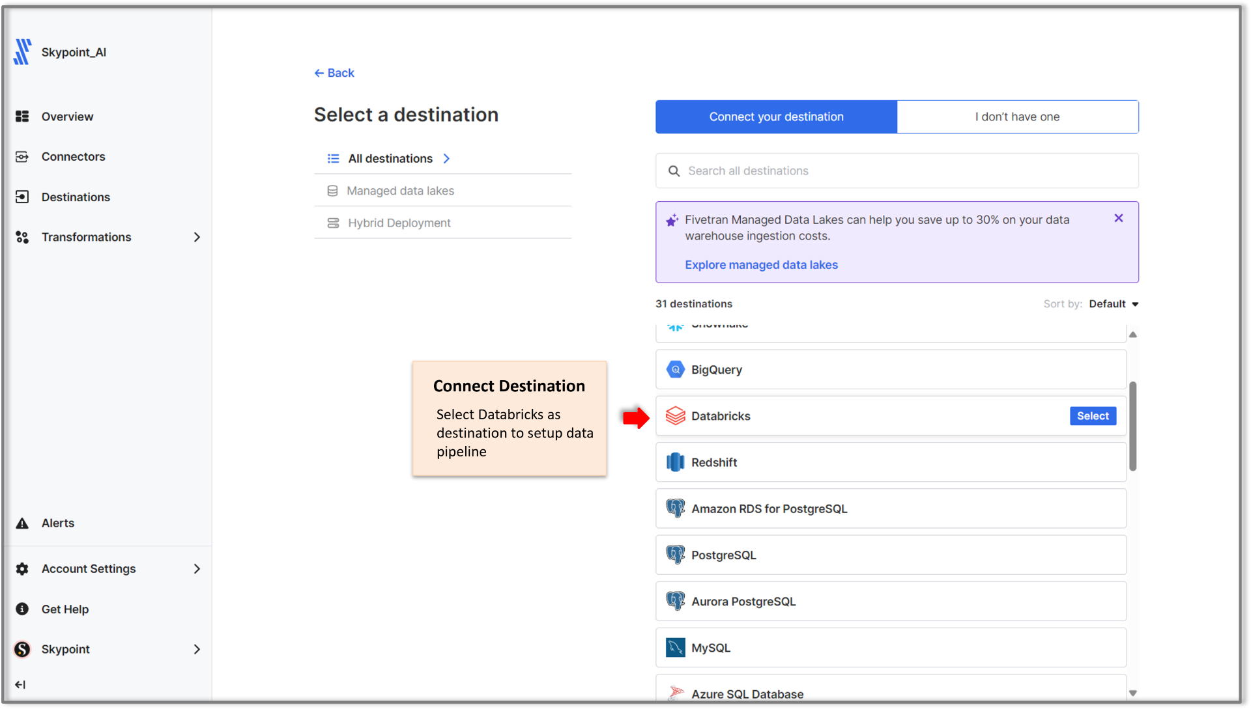Open the Explore managed data lakes link
Image resolution: width=1251 pixels, height=709 pixels.
click(x=761, y=265)
